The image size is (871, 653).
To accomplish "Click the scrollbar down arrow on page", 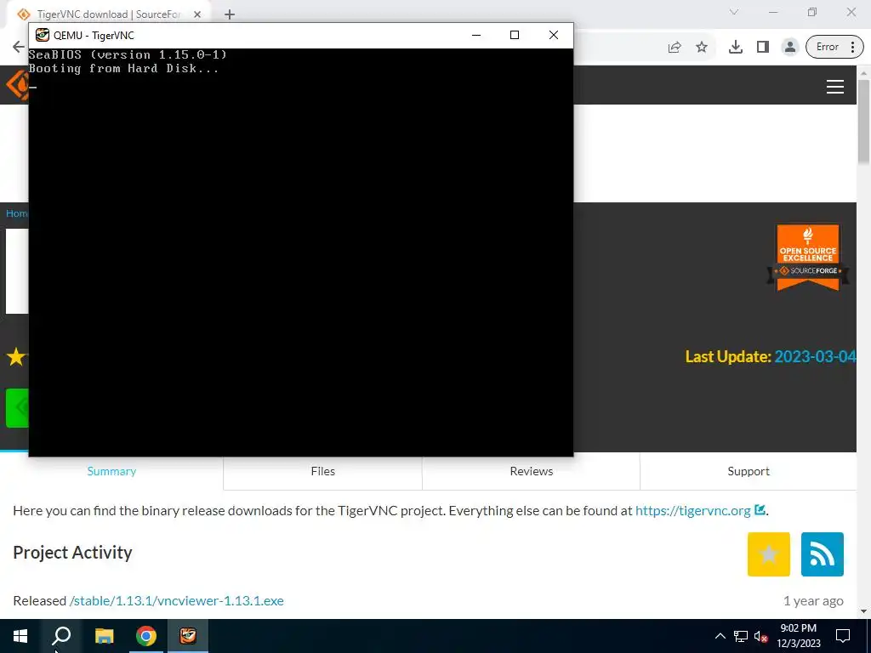I will [x=864, y=612].
